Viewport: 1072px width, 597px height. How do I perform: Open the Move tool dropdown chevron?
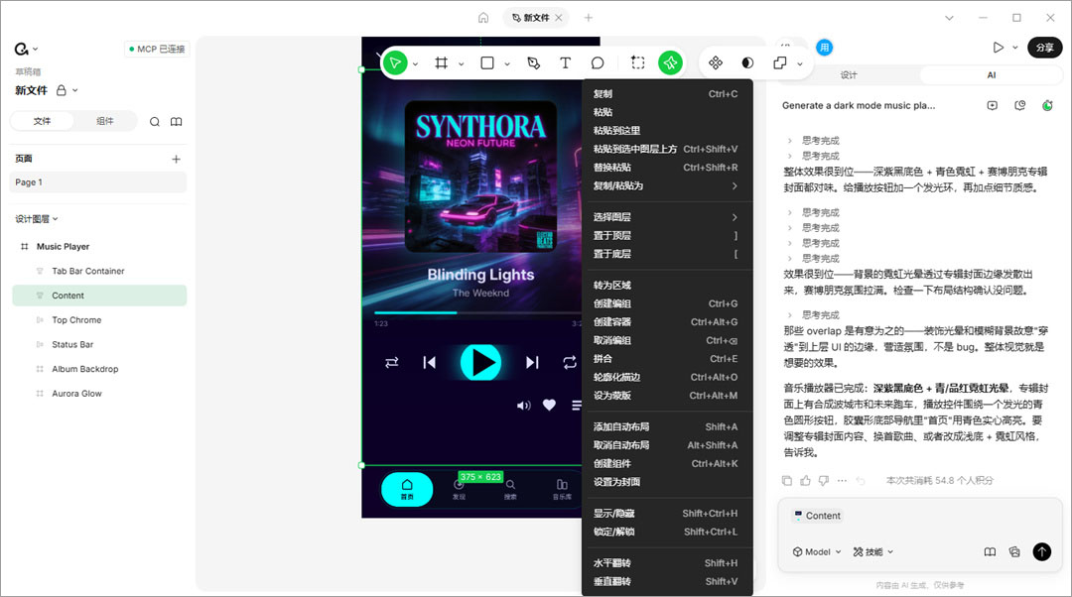415,63
